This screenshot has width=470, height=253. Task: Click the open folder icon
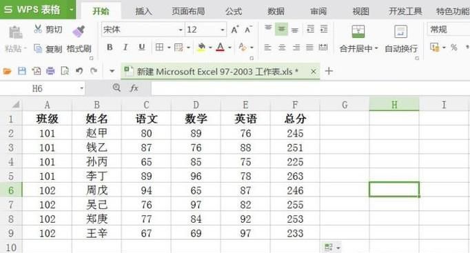[7, 71]
